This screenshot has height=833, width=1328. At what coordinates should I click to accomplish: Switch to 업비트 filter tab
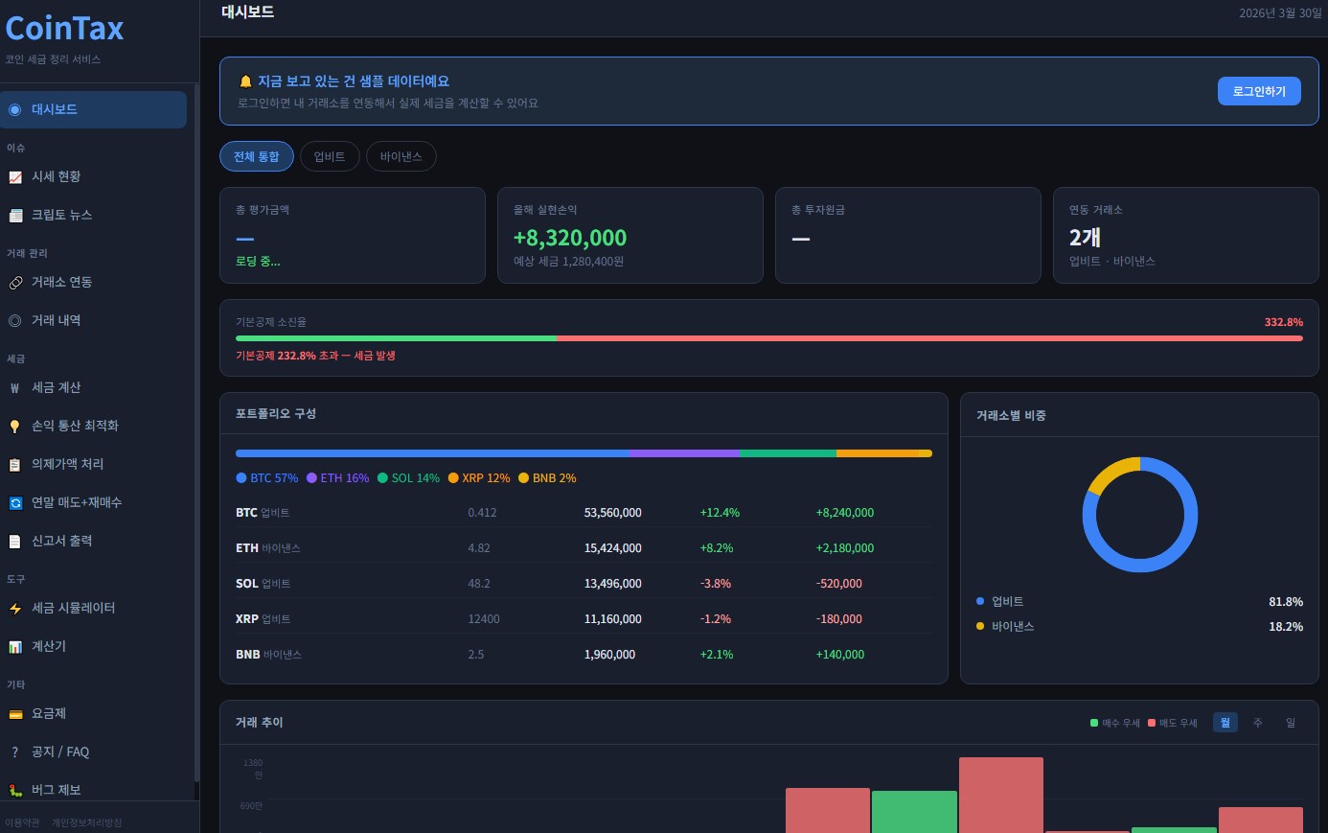(x=330, y=156)
